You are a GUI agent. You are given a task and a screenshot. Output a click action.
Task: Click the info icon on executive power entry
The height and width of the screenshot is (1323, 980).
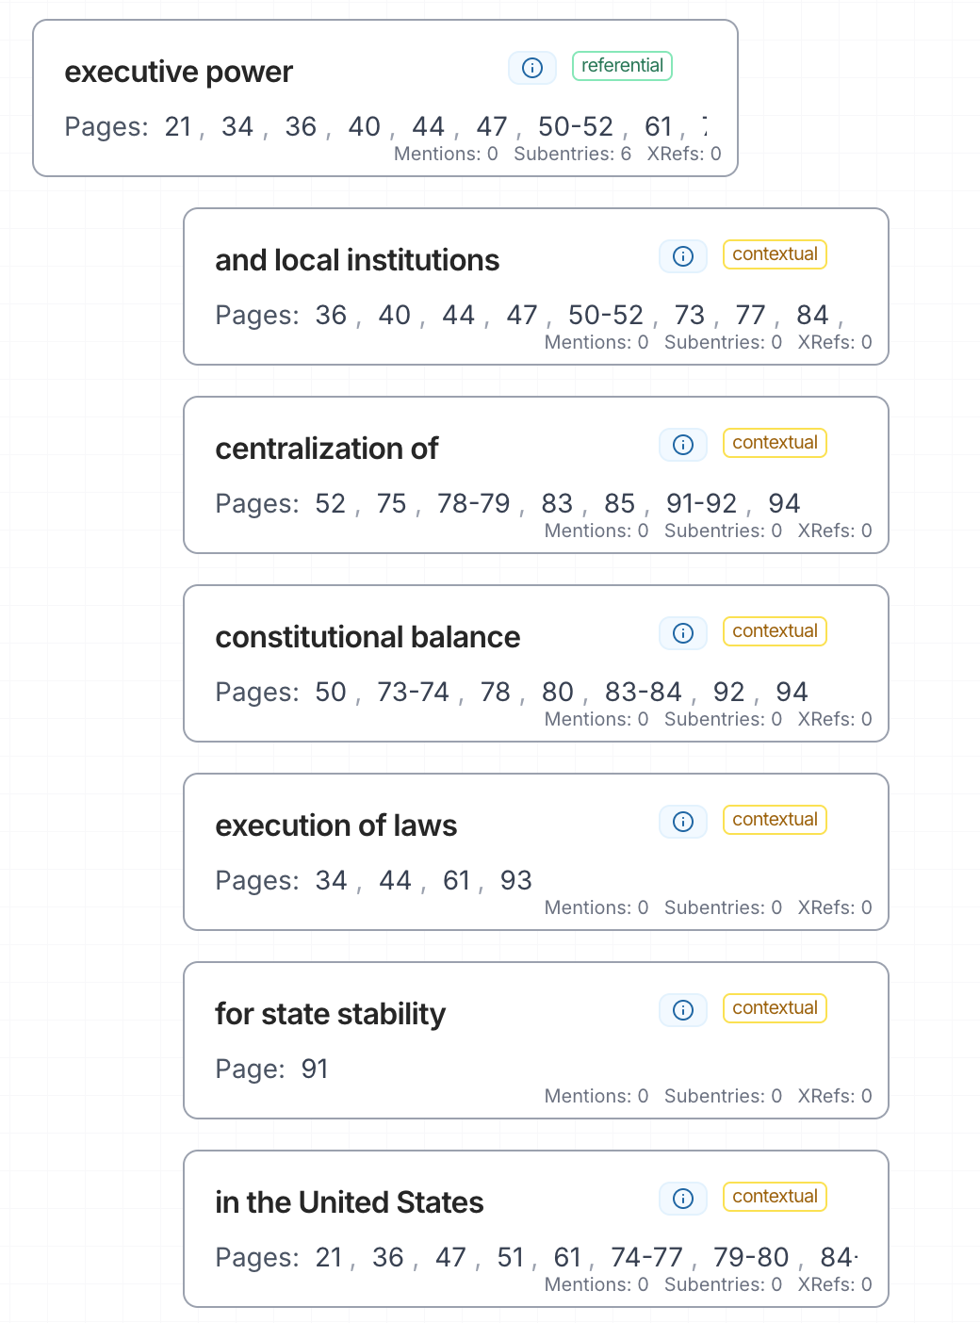pos(532,68)
